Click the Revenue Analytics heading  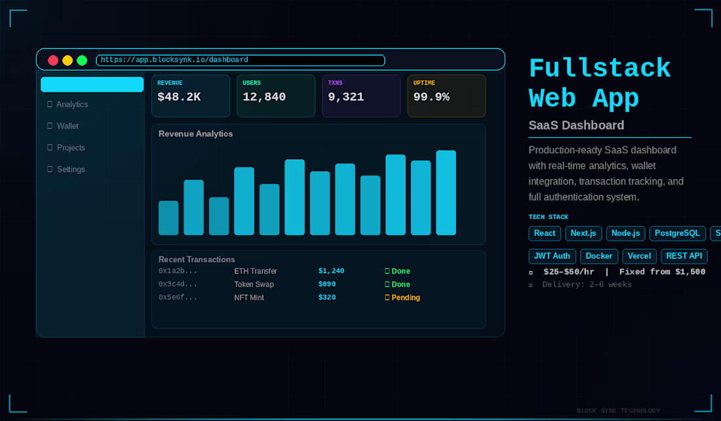click(195, 134)
